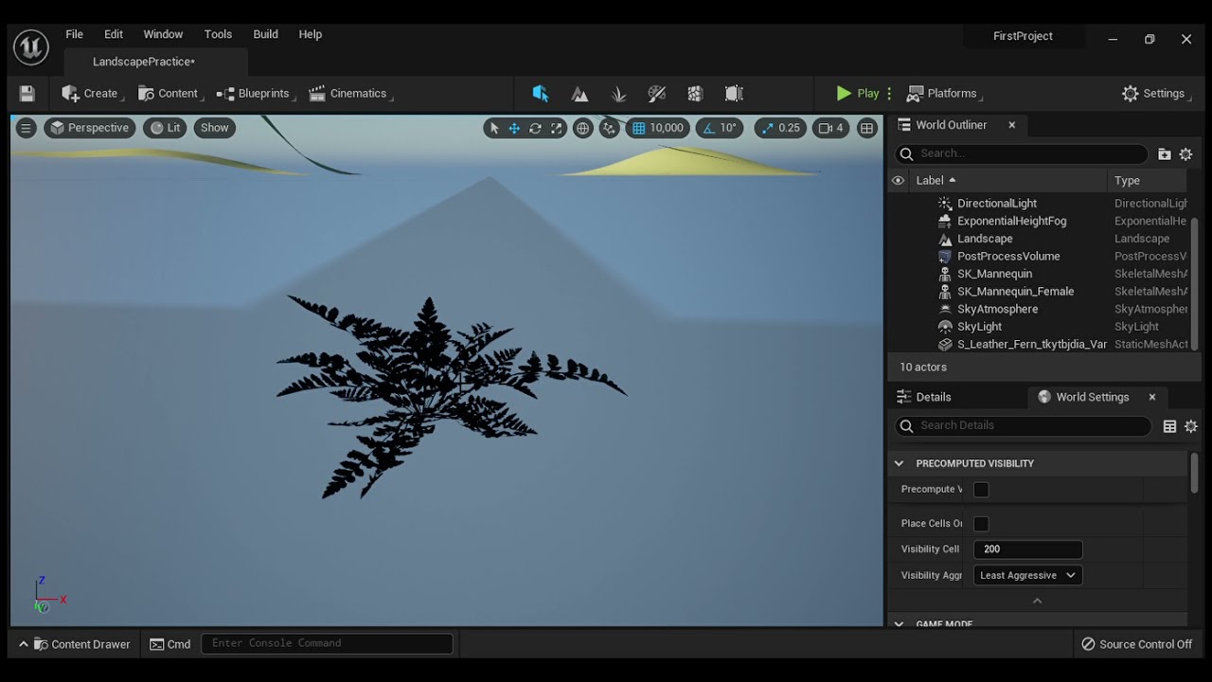Image resolution: width=1212 pixels, height=682 pixels.
Task: Open viewport options hamburger menu
Action: coord(27,128)
